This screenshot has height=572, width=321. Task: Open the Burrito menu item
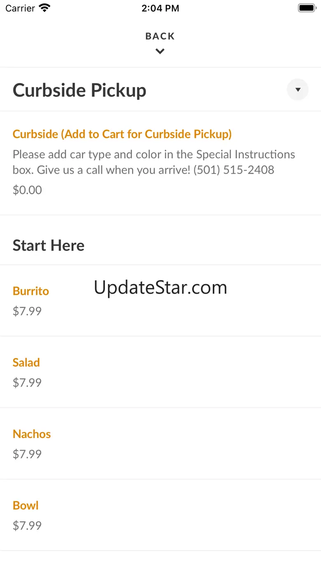(x=31, y=291)
